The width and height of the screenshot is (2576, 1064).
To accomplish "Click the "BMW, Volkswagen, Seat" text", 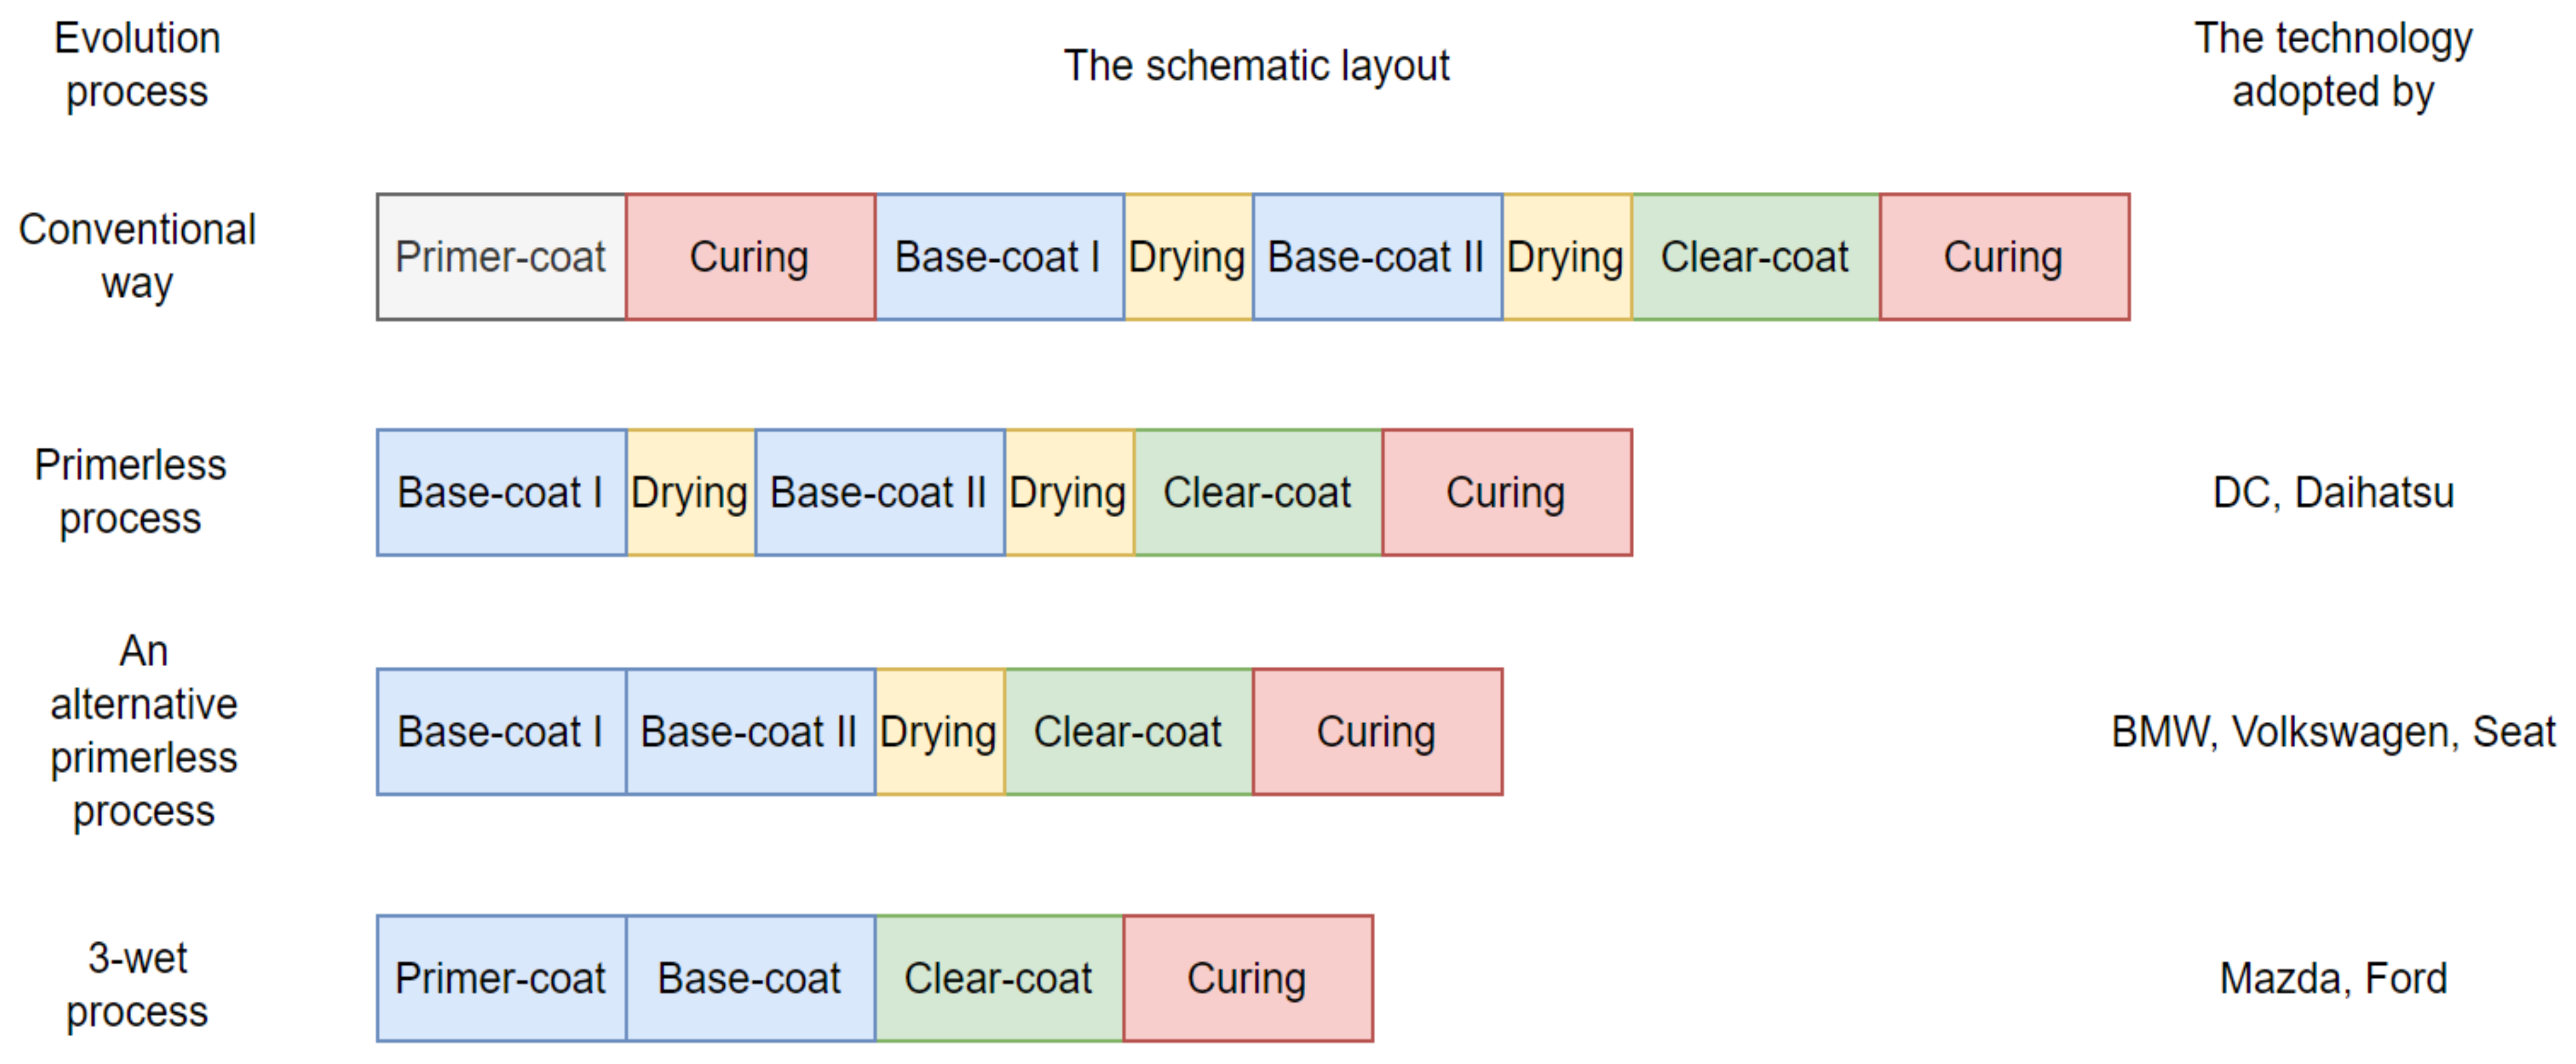I will [2333, 732].
